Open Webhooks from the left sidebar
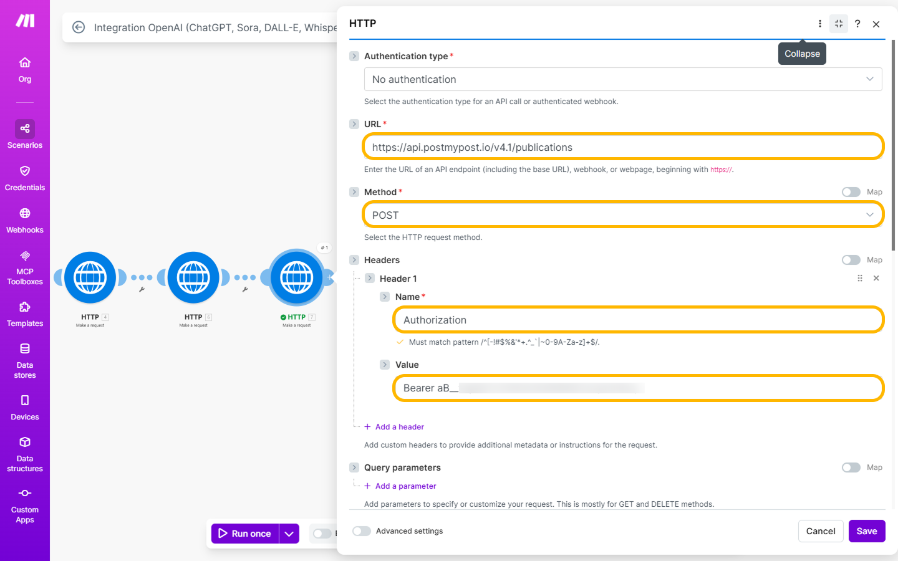 (x=25, y=220)
